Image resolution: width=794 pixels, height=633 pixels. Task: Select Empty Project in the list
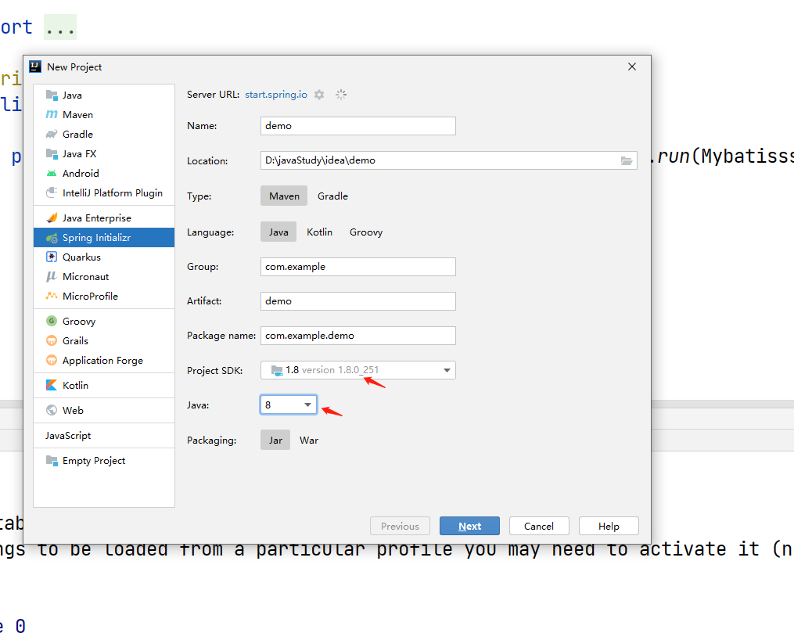[104, 460]
